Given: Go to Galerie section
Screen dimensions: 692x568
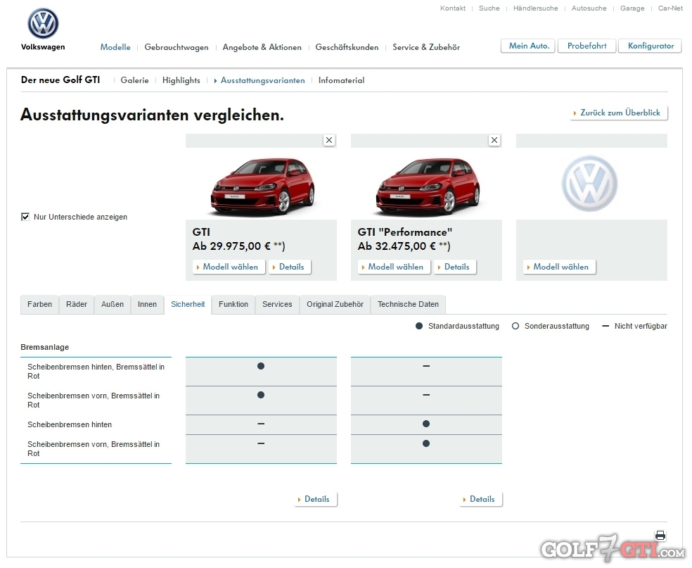Looking at the screenshot, I should pos(134,80).
